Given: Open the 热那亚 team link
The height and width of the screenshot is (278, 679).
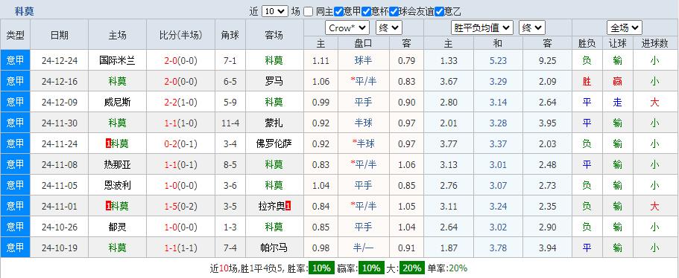Looking at the screenshot, I should pyautogui.click(x=117, y=164).
